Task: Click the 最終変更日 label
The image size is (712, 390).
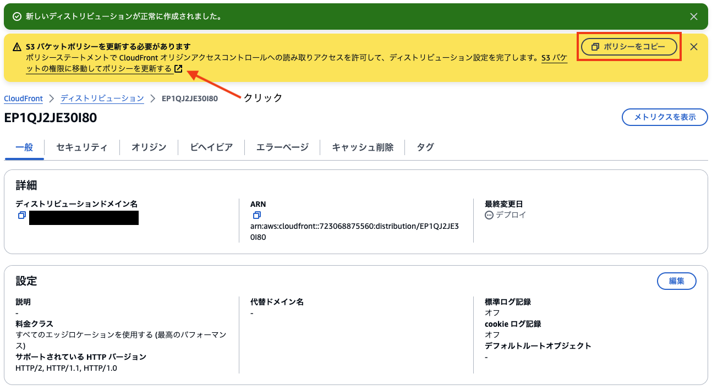Action: [503, 204]
